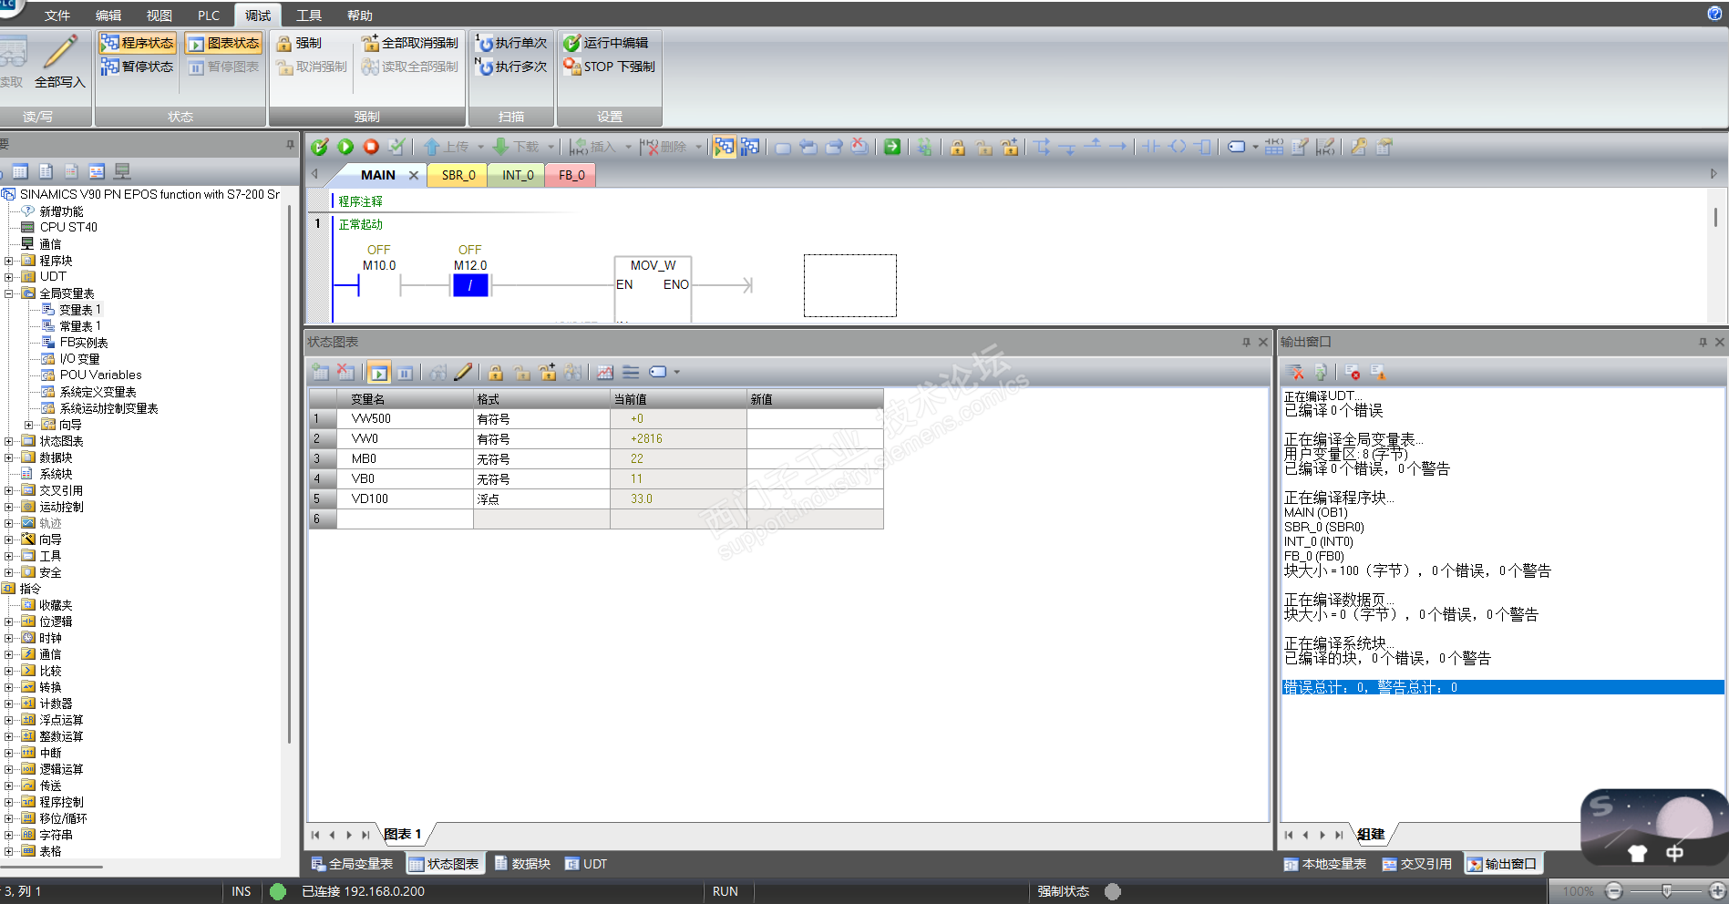Click the new value cell for VW500
Image resolution: width=1729 pixels, height=904 pixels.
[815, 419]
